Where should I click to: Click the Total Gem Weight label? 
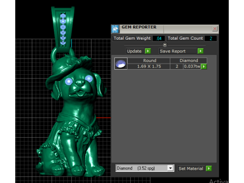click(x=132, y=38)
